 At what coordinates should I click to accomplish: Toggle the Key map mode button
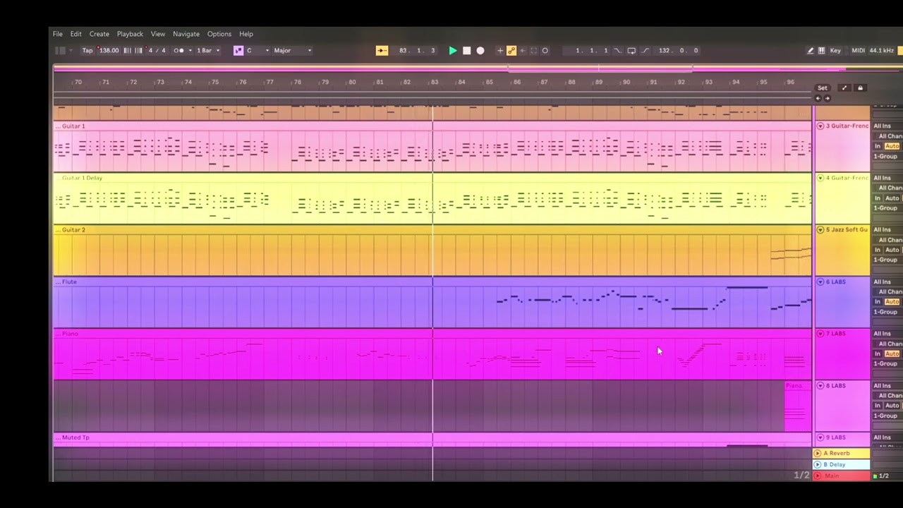tap(835, 51)
